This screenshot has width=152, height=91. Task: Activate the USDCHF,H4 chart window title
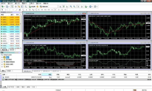30,43
